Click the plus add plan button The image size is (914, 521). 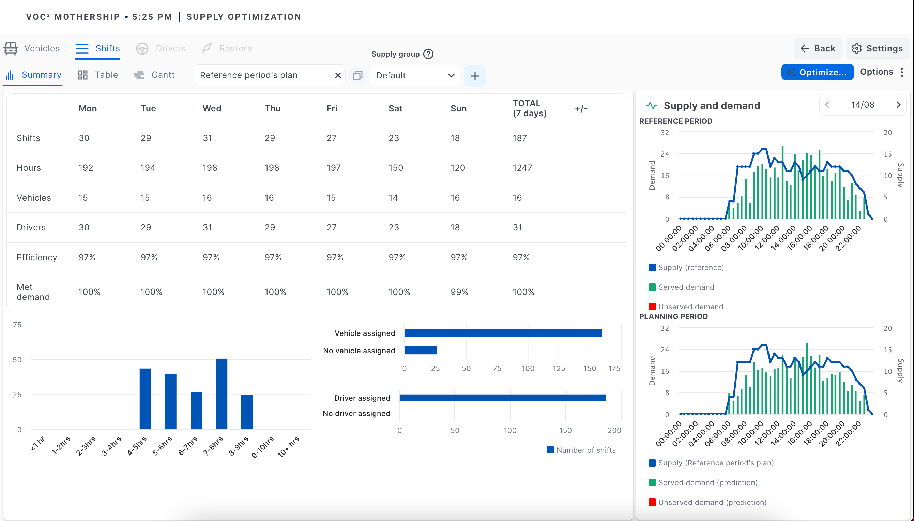pos(474,76)
